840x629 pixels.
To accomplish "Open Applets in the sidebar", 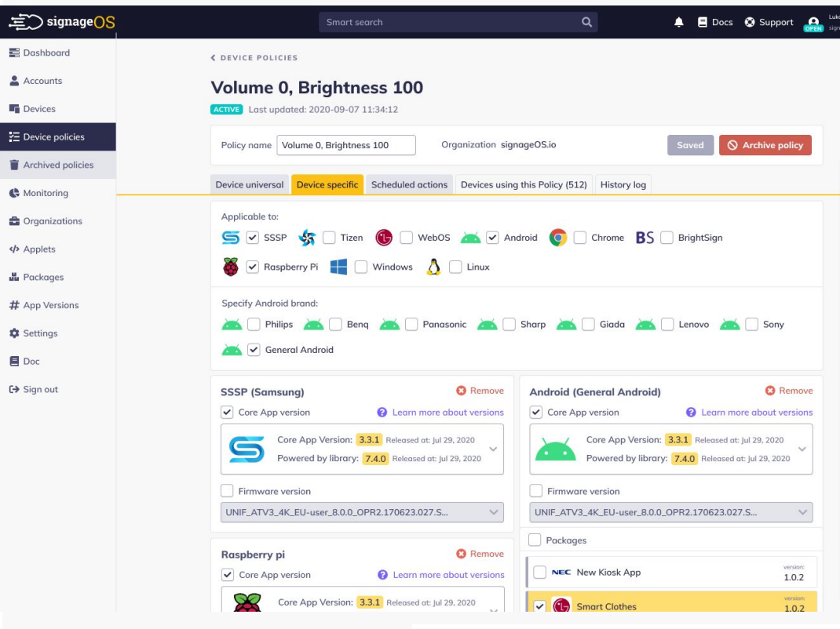I will tap(39, 249).
